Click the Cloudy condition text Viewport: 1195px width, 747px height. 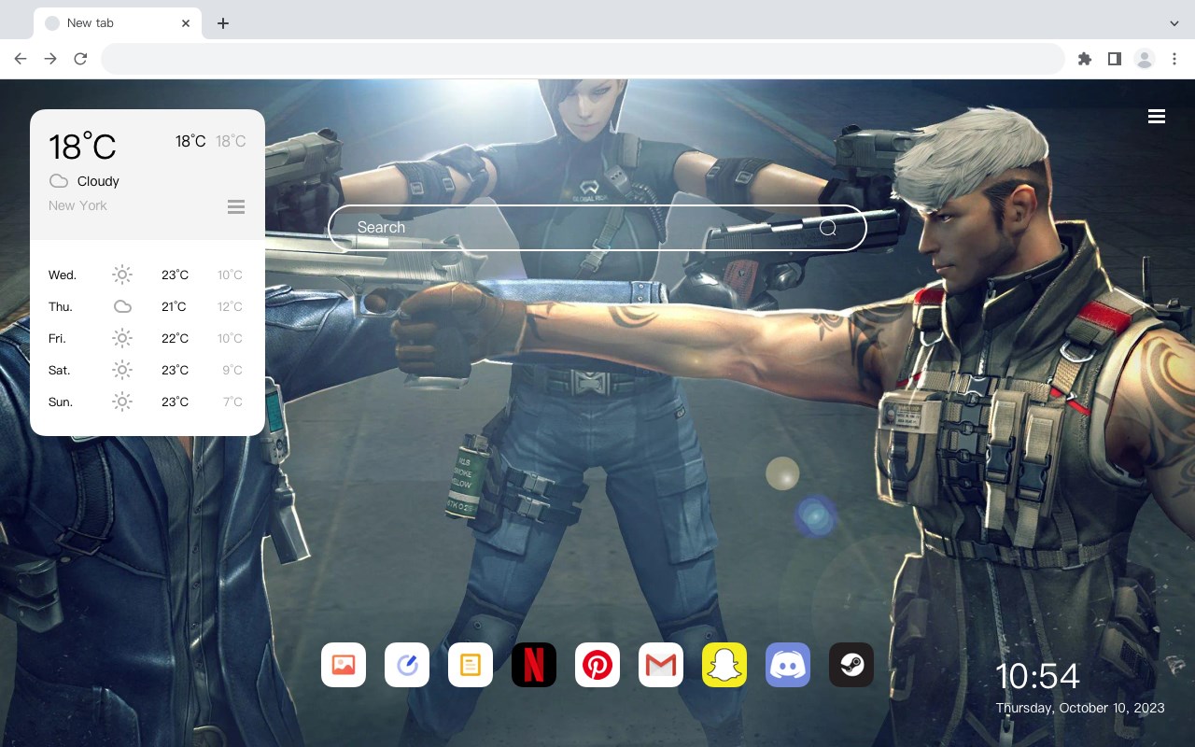pyautogui.click(x=98, y=181)
